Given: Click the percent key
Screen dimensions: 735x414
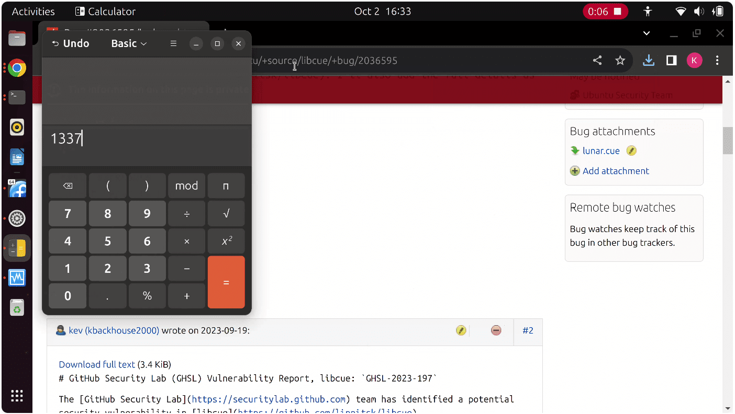Looking at the screenshot, I should coord(147,296).
